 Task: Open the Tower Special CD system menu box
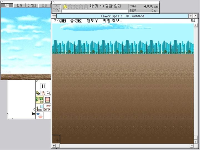[x=54, y=16]
